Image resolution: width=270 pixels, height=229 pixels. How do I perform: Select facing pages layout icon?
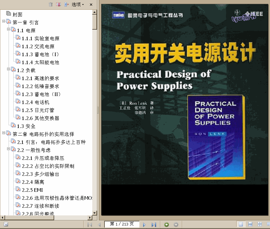(x=260, y=224)
